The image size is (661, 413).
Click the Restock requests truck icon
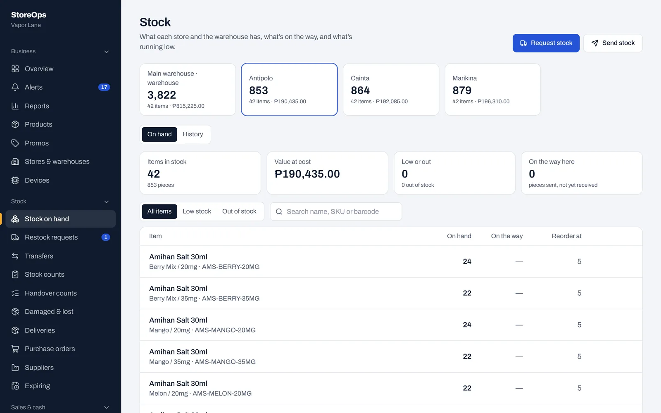tap(15, 237)
